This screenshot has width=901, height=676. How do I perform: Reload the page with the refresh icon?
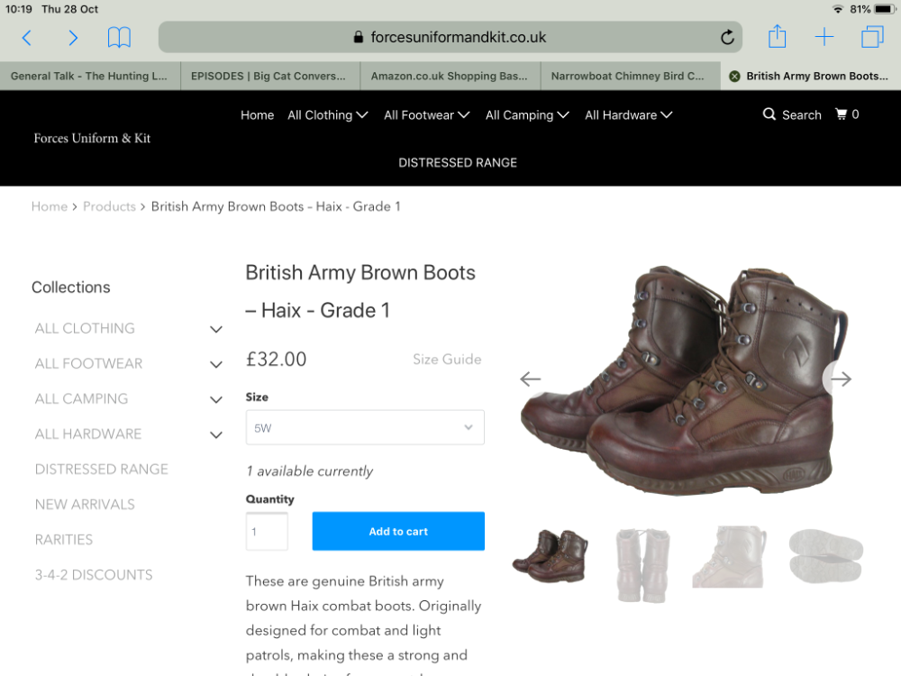coord(727,37)
